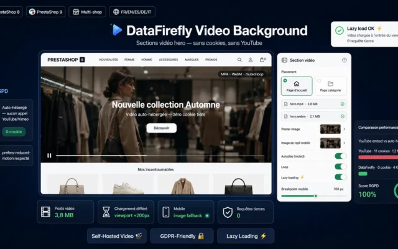Click the phone icon in Mobile card
Image resolution: width=398 pixels, height=249 pixels.
166,212
